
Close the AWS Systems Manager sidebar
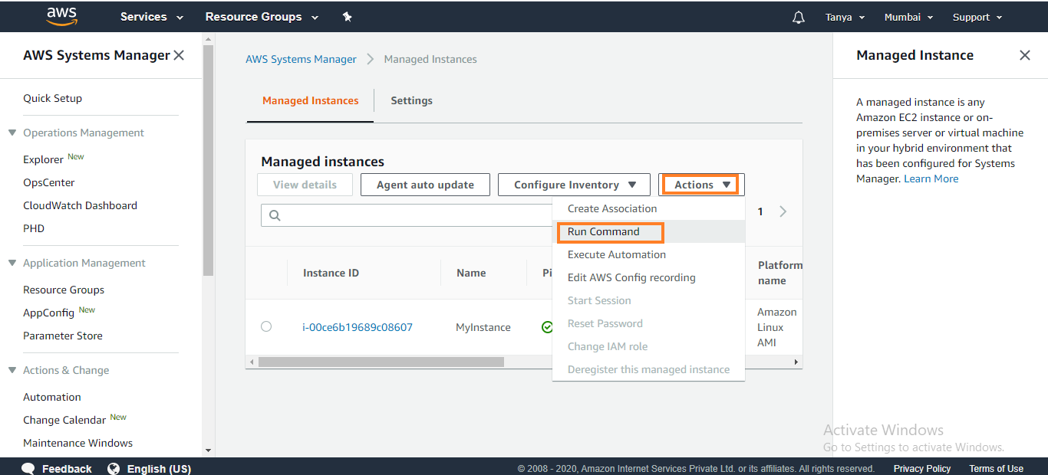(x=179, y=55)
